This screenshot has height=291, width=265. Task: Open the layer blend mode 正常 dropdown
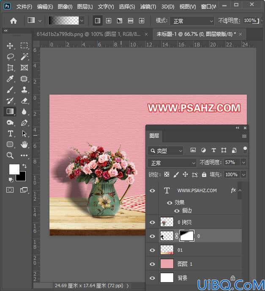click(x=172, y=163)
